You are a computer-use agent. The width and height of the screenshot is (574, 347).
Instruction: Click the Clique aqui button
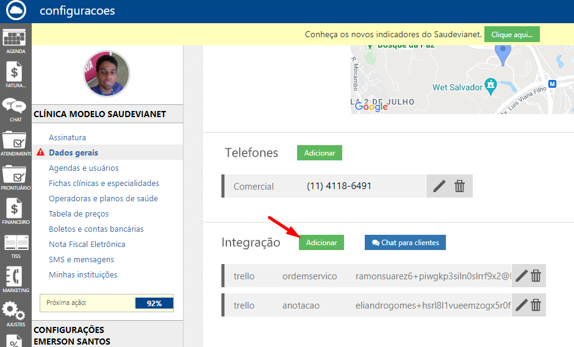(512, 34)
